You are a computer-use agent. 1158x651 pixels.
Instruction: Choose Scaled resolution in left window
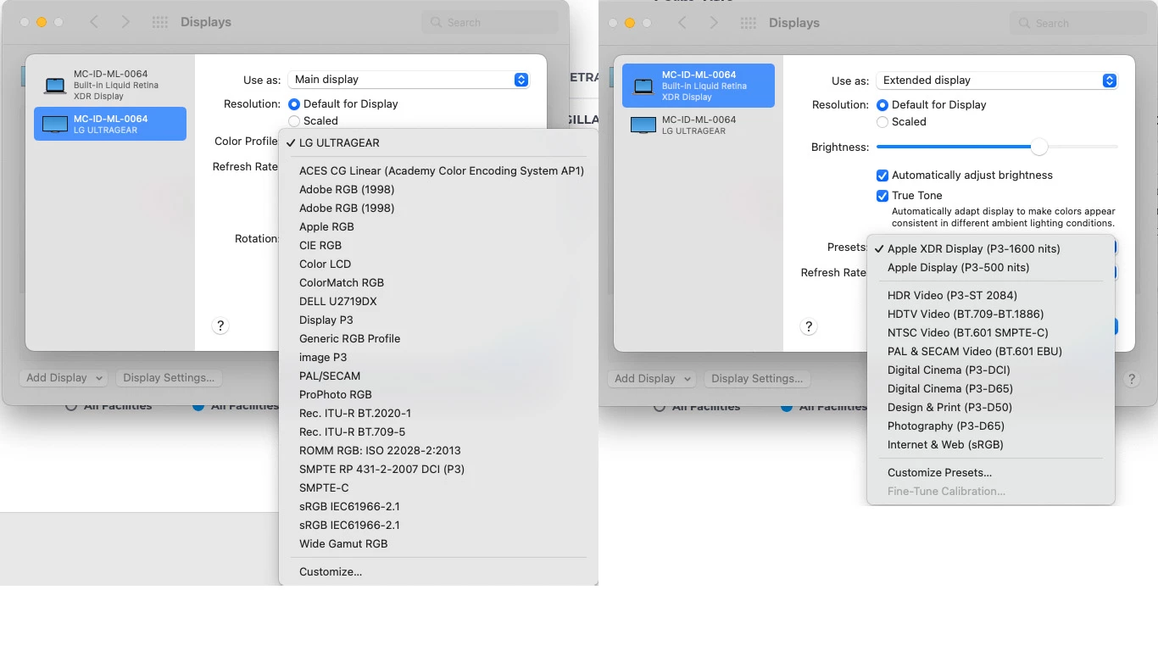[293, 121]
